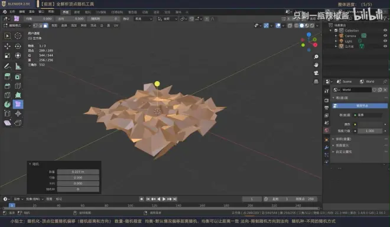Select the Move tool in toolbar
Viewport: 390px width, 227px height.
tap(7, 46)
